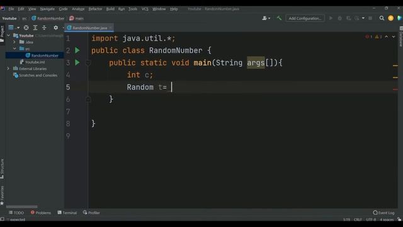Click the Project panel horizontal scrollbar
This screenshot has height=227, width=403.
pos(22,206)
